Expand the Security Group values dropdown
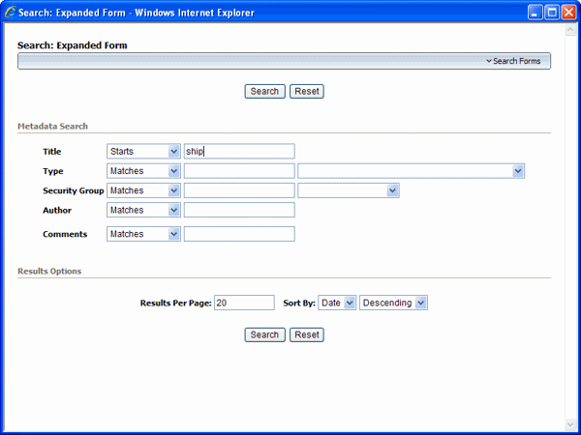 [x=349, y=190]
